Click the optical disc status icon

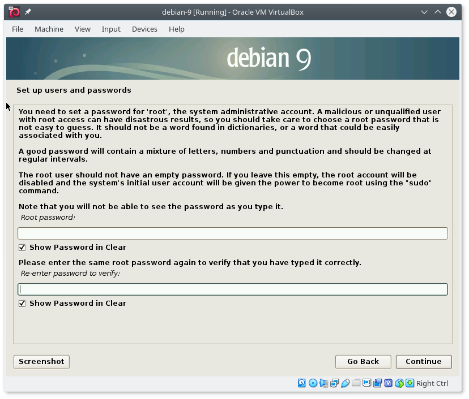(313, 383)
